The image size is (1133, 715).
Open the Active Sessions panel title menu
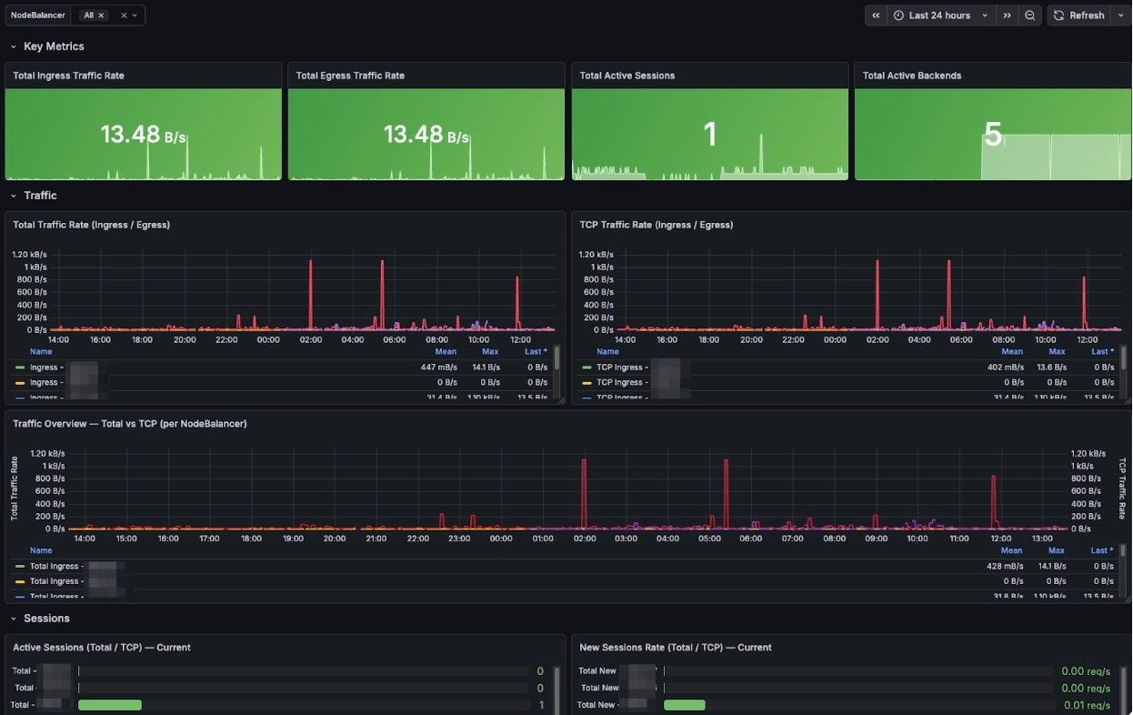point(100,647)
